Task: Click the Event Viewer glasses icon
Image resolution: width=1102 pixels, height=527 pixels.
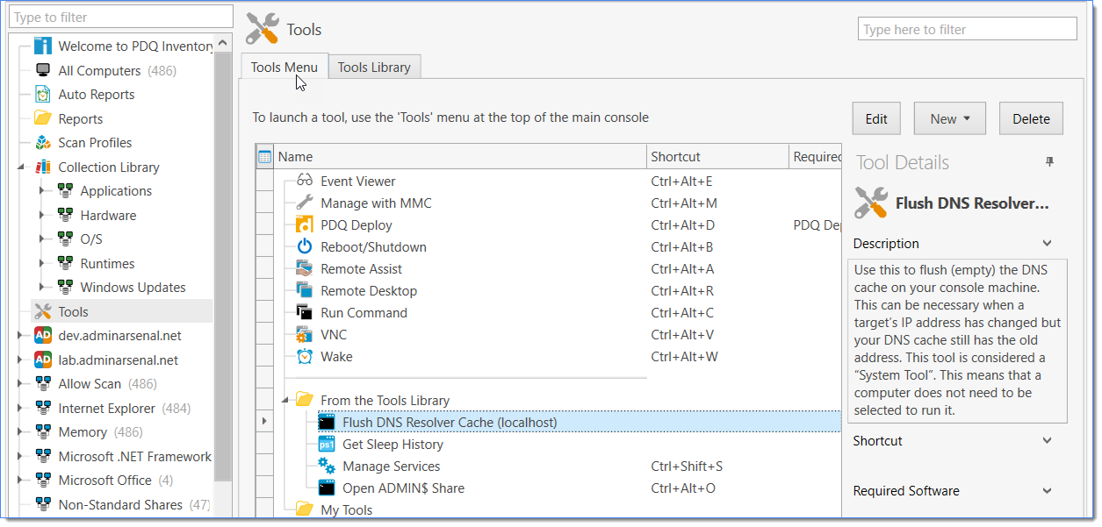Action: tap(305, 181)
